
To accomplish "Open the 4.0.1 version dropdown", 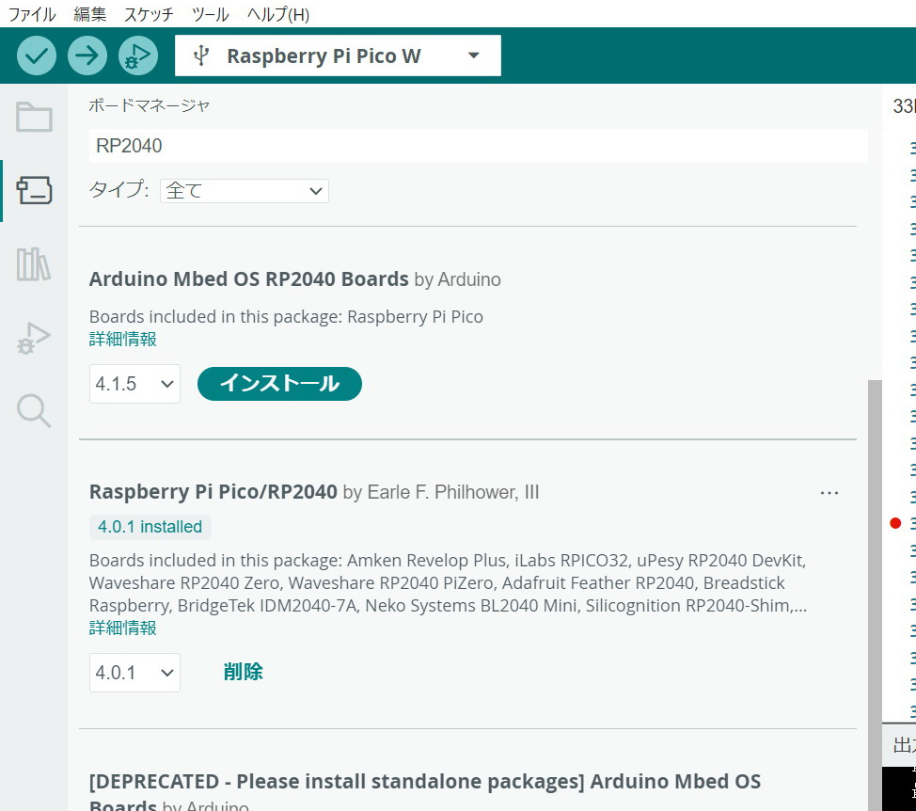I will (x=134, y=673).
